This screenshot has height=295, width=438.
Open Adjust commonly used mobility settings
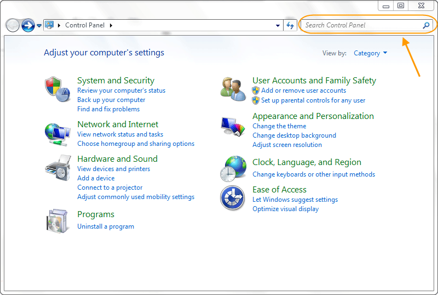click(136, 197)
